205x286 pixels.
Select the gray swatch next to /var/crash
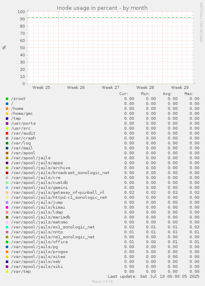(7, 138)
